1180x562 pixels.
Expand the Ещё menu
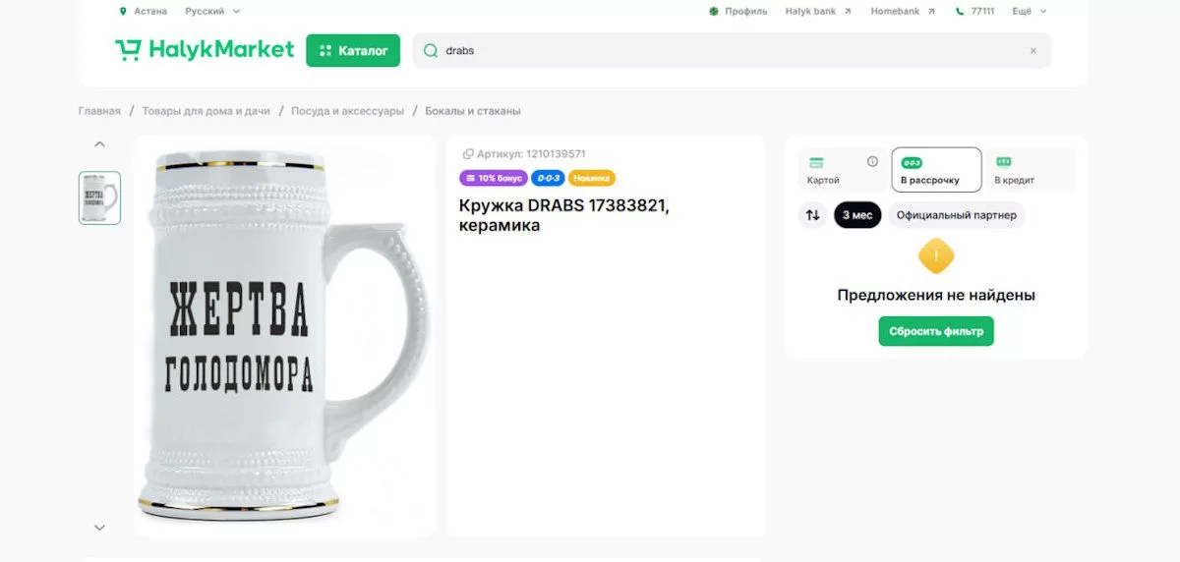tap(1029, 12)
